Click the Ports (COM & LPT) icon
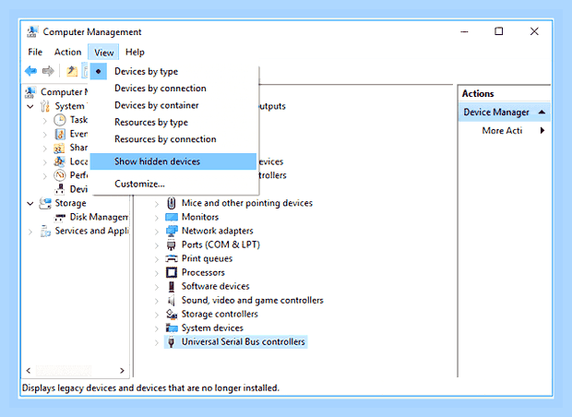This screenshot has height=417, width=572. click(171, 244)
